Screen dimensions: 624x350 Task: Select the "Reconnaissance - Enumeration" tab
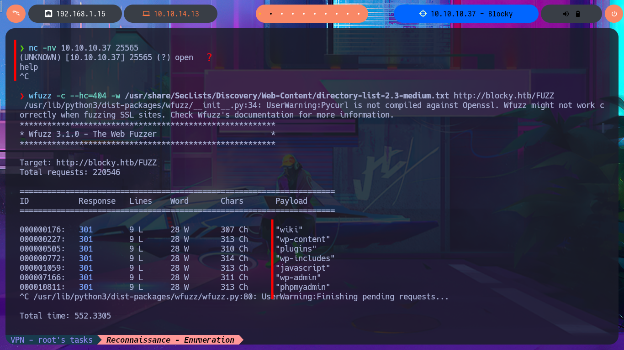coord(170,340)
